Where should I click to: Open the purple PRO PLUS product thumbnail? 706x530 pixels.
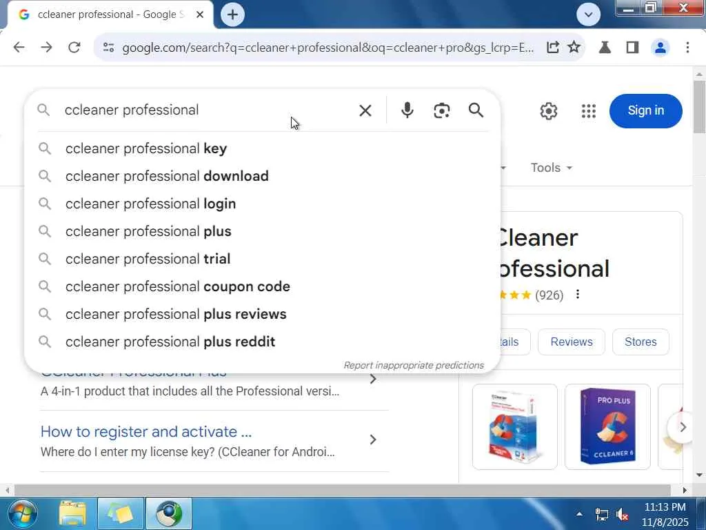(607, 426)
